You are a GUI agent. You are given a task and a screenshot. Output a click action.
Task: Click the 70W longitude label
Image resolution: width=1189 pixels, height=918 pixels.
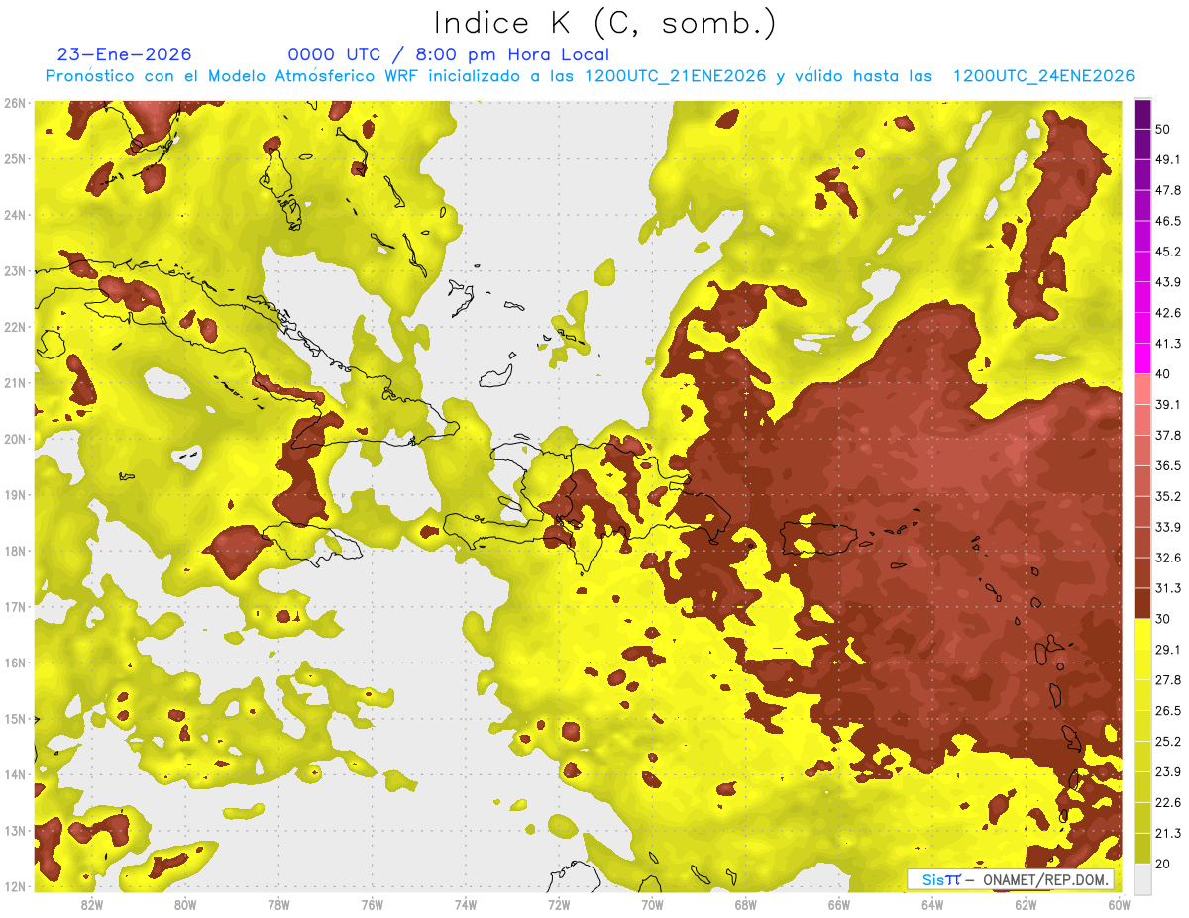click(x=652, y=905)
